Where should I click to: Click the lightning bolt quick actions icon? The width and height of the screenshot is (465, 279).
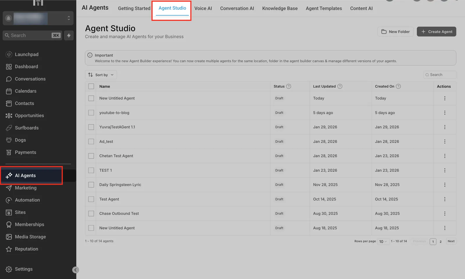[69, 35]
